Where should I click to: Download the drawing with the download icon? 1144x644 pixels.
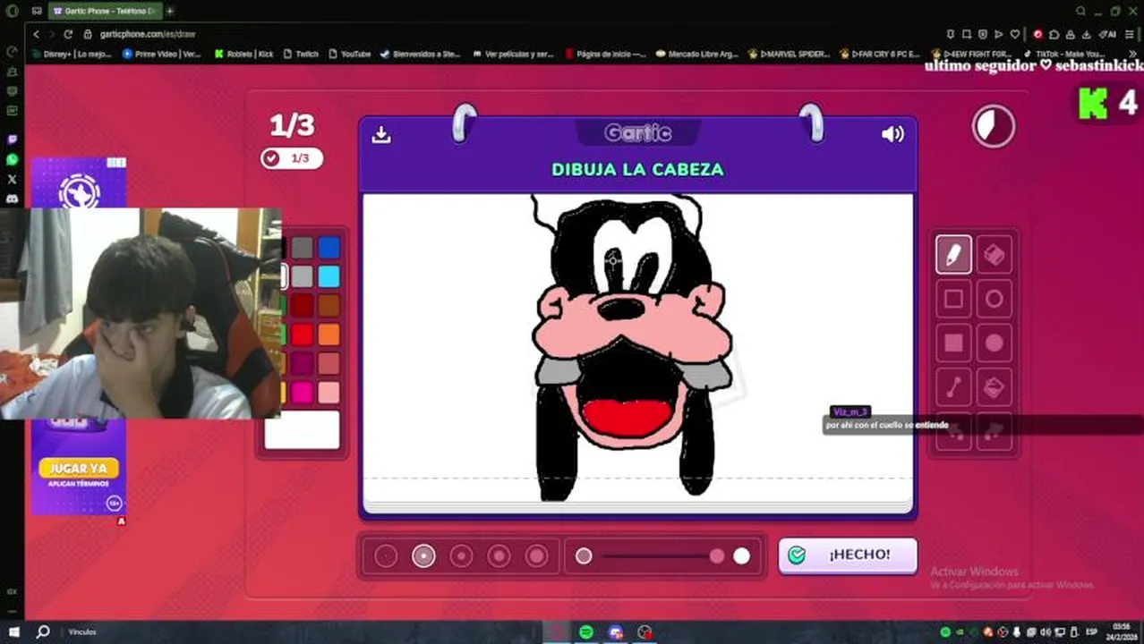pyautogui.click(x=381, y=134)
